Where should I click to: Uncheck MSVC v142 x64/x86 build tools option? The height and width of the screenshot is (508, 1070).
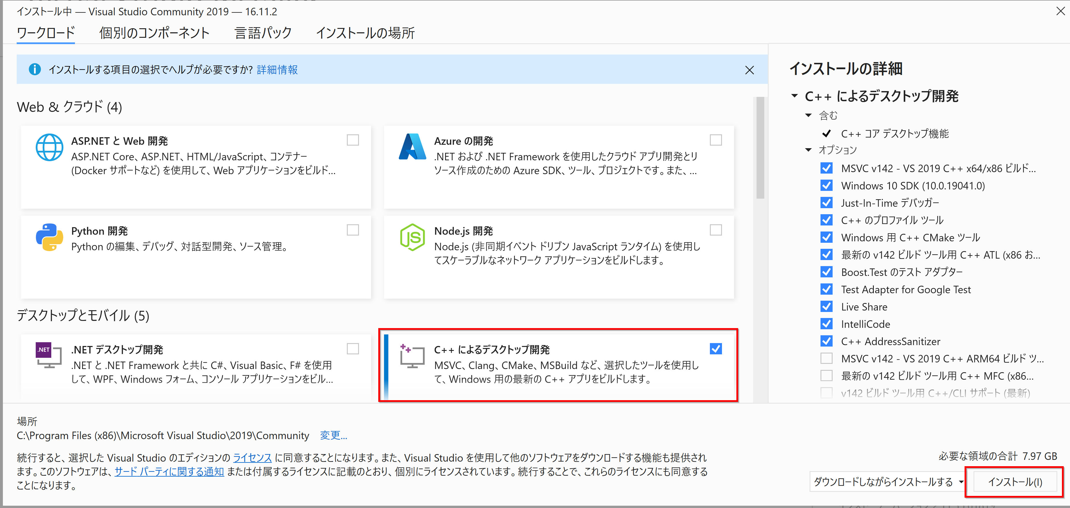click(827, 168)
